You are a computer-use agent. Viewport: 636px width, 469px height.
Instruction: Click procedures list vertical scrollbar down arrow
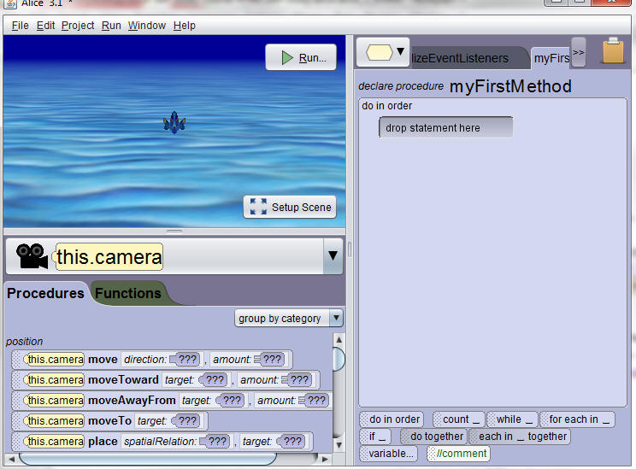coord(339,445)
